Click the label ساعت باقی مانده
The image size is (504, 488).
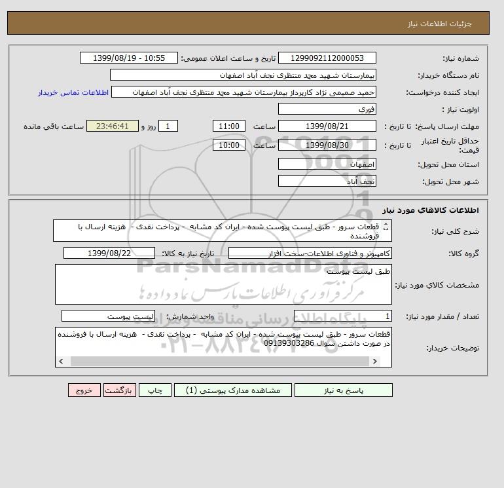tap(54, 126)
